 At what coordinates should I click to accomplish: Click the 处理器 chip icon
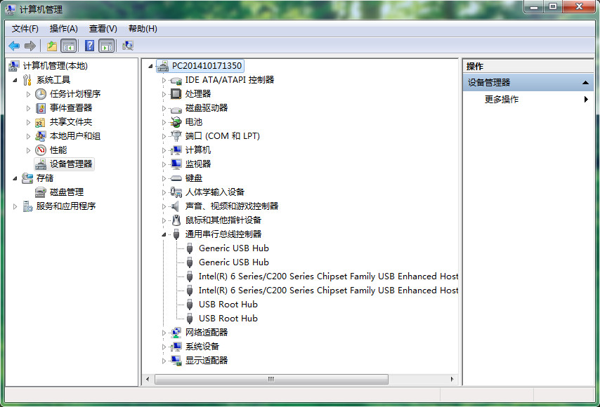point(176,94)
